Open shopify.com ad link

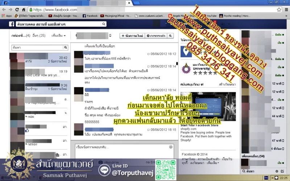(x=188, y=129)
